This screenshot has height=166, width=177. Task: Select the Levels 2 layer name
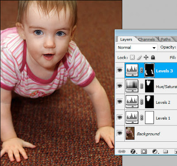coord(163,102)
